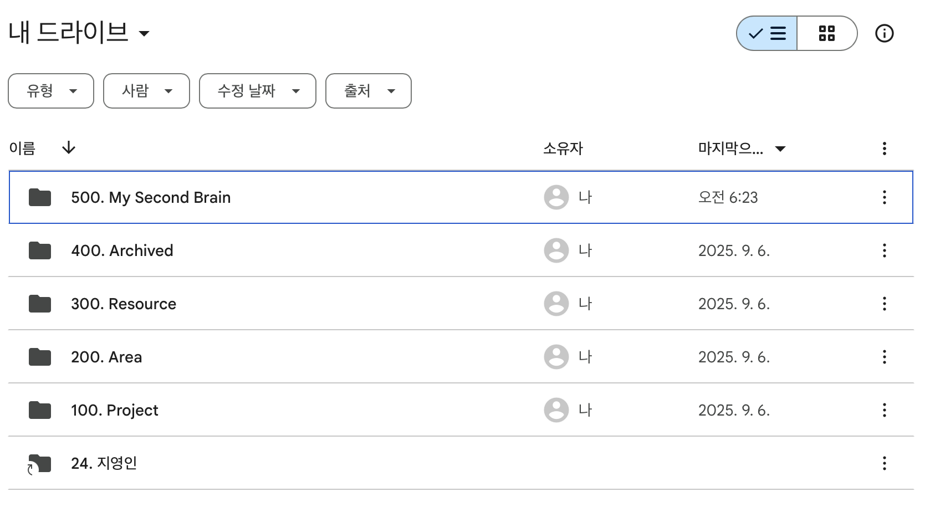Expand the 사람 people filter
Viewport: 930px width, 512px height.
click(146, 91)
